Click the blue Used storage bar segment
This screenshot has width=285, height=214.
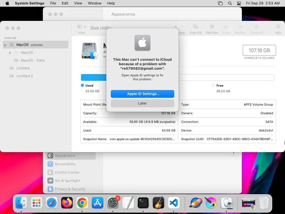point(94,77)
